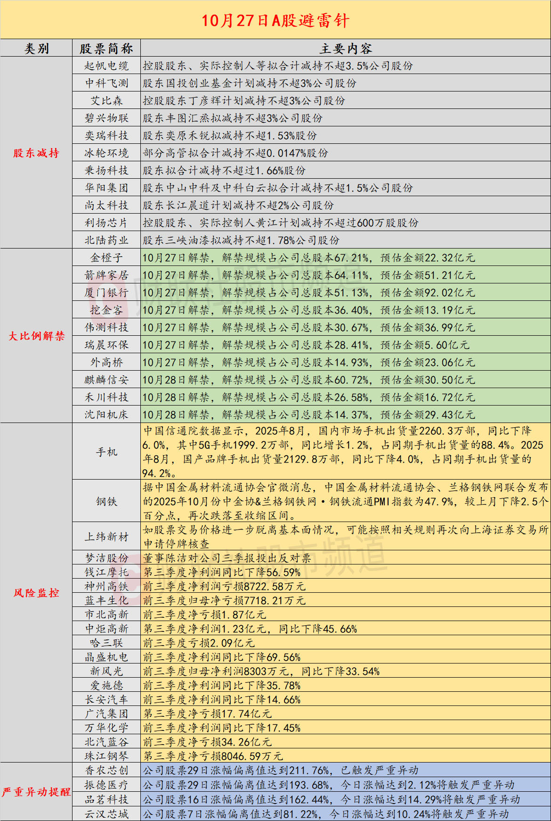
Task: Select stock name "振德医疗"
Action: (106, 785)
